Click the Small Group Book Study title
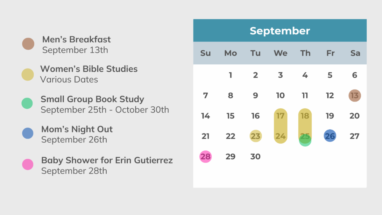 click(x=92, y=99)
